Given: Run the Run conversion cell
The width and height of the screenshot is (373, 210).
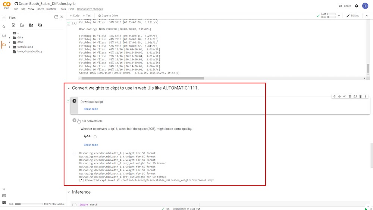Looking at the screenshot, I should (75, 120).
